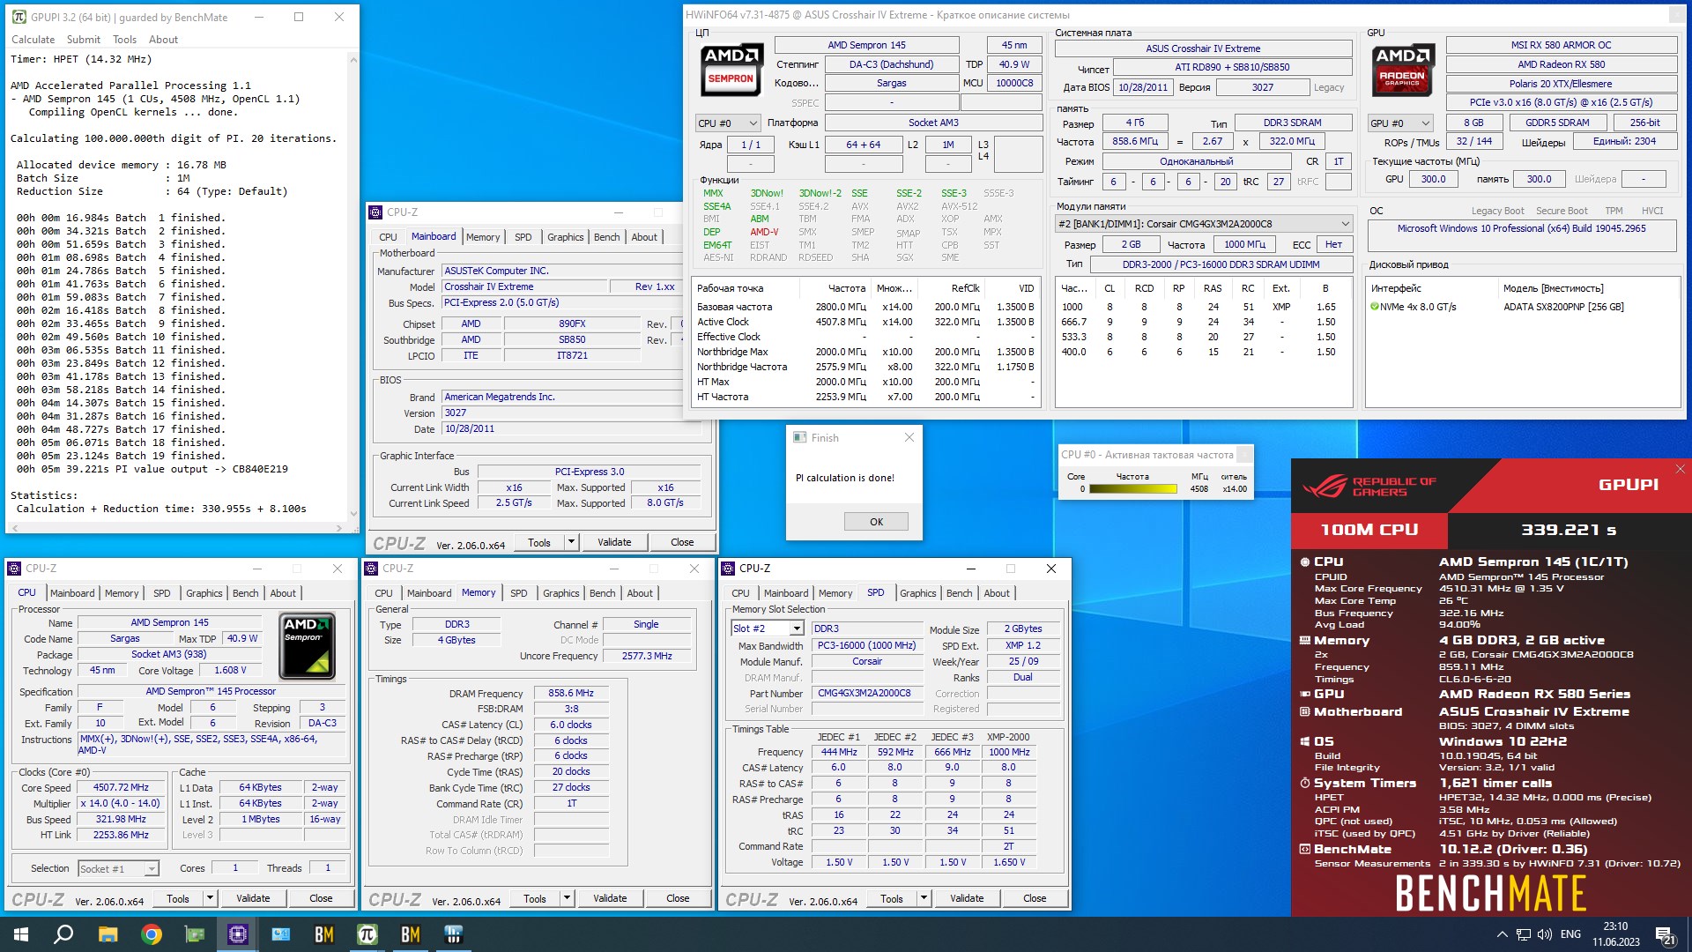Open Socket #1 selection dropdown
The width and height of the screenshot is (1692, 952).
pyautogui.click(x=152, y=869)
